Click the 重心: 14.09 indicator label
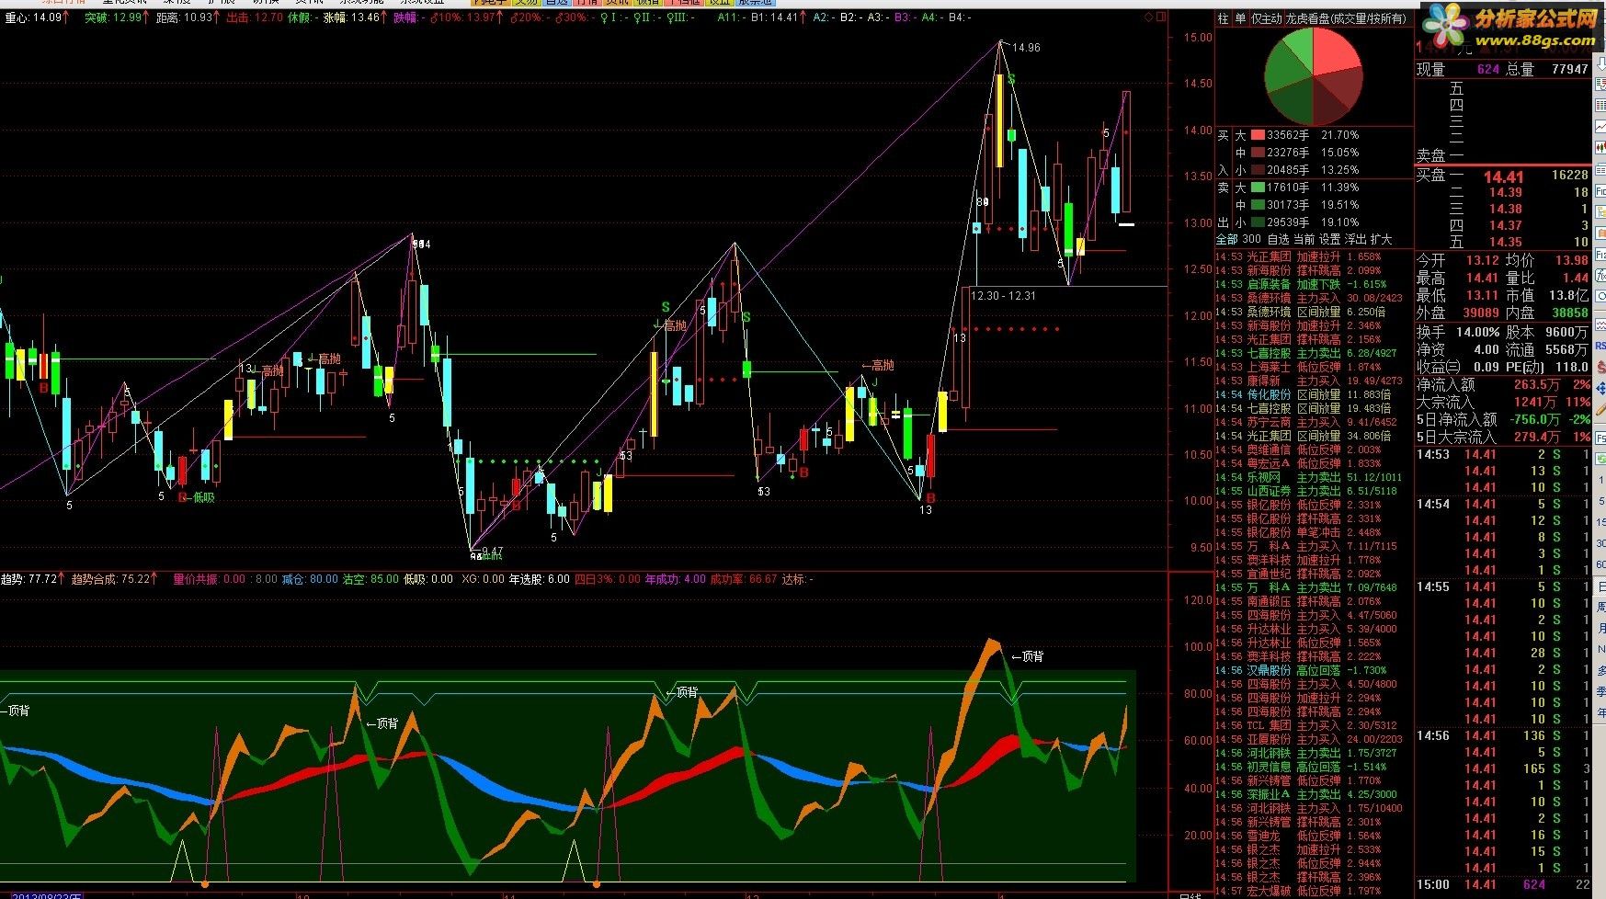 (x=34, y=17)
